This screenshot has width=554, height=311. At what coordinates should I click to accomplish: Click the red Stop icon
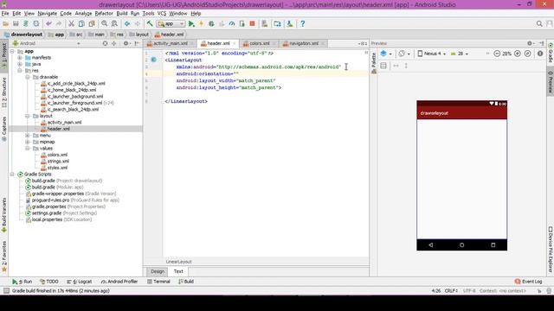[252, 24]
